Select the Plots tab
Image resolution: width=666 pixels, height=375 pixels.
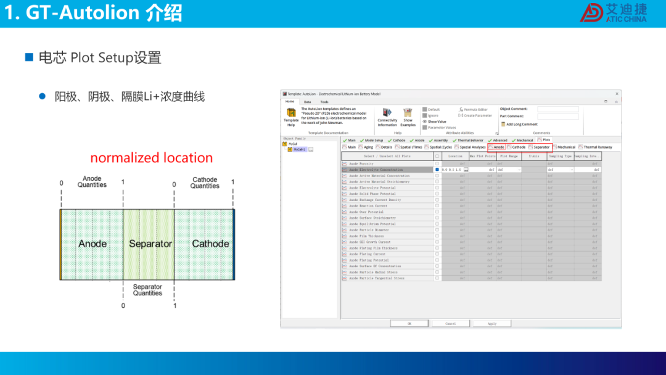[544, 140]
